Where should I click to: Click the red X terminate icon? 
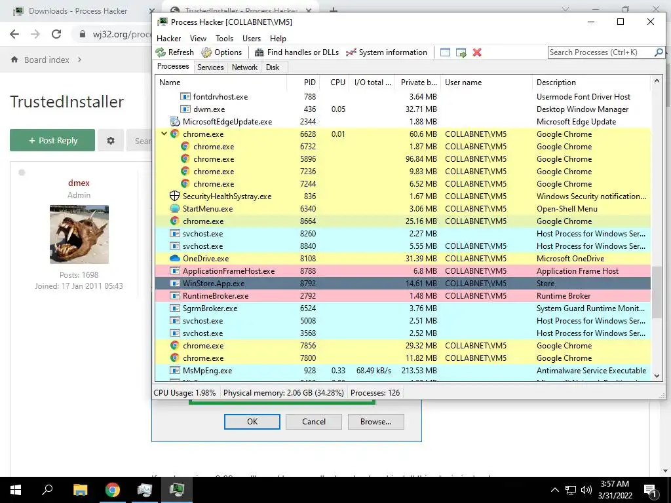pyautogui.click(x=477, y=52)
